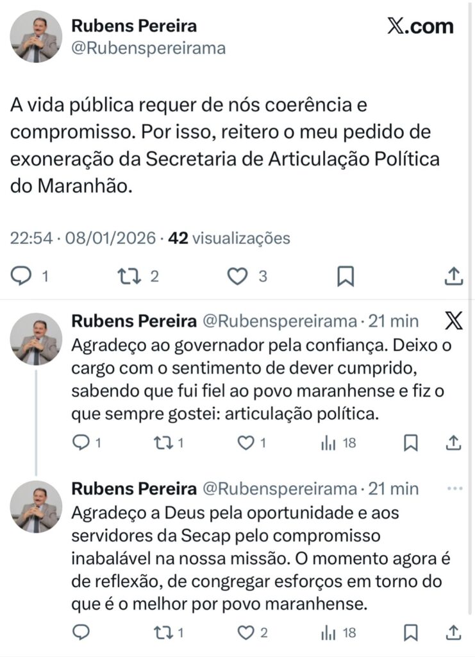The image size is (475, 657).
Task: Open main tweet's profile picture
Action: [x=37, y=37]
